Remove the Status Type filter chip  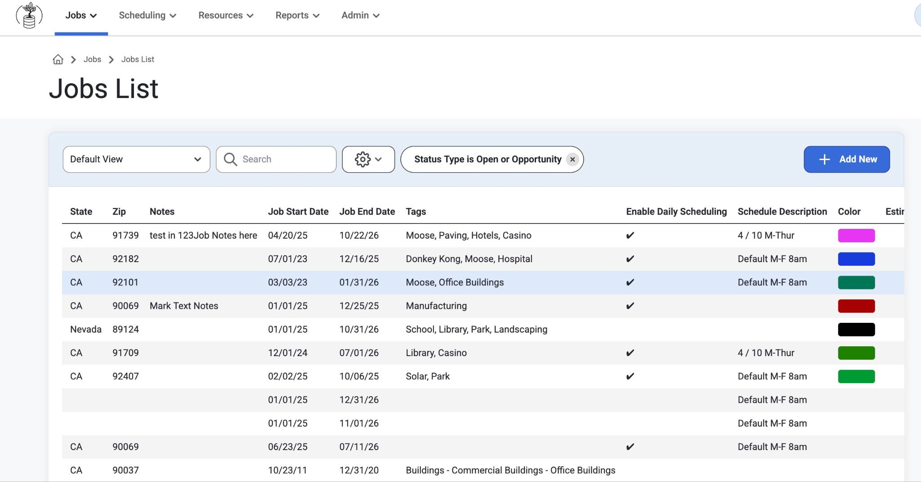pos(572,159)
